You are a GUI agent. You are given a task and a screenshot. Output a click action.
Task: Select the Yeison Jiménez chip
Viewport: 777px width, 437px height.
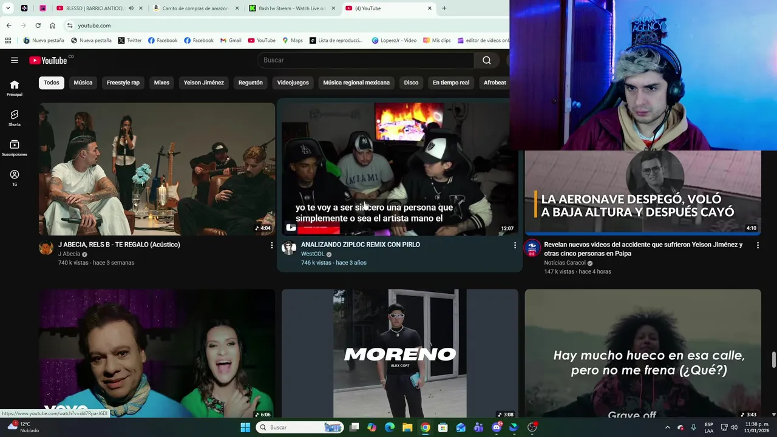click(x=204, y=83)
